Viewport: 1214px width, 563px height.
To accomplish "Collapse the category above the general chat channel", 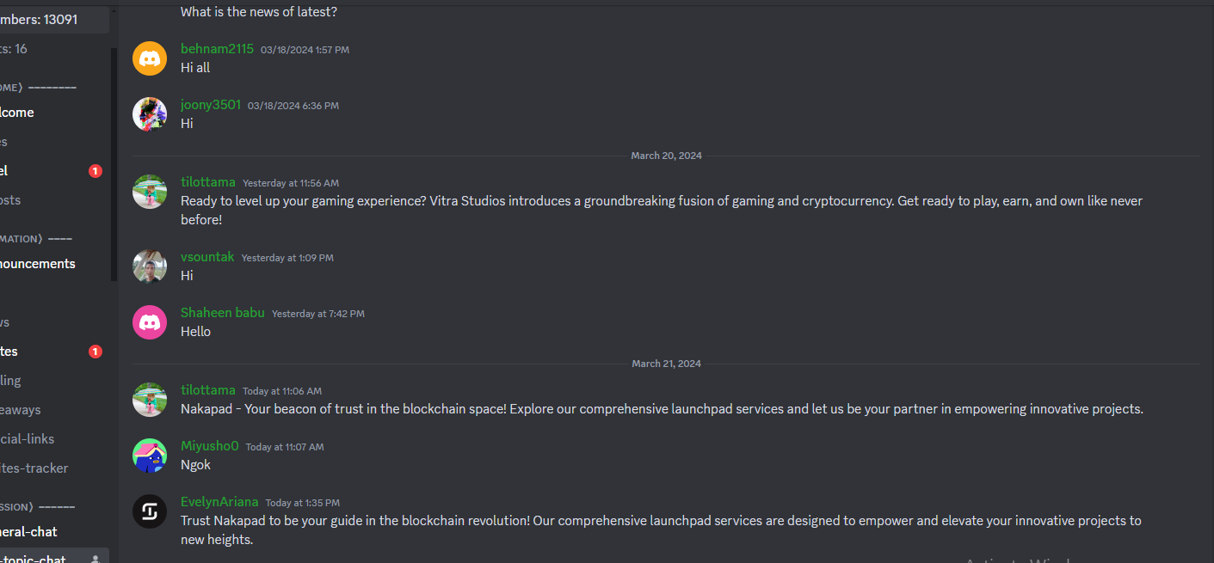I will [x=38, y=506].
